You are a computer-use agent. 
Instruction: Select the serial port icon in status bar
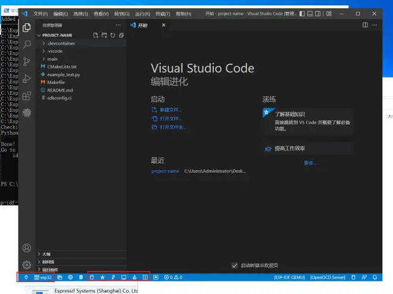pyautogui.click(x=26, y=277)
